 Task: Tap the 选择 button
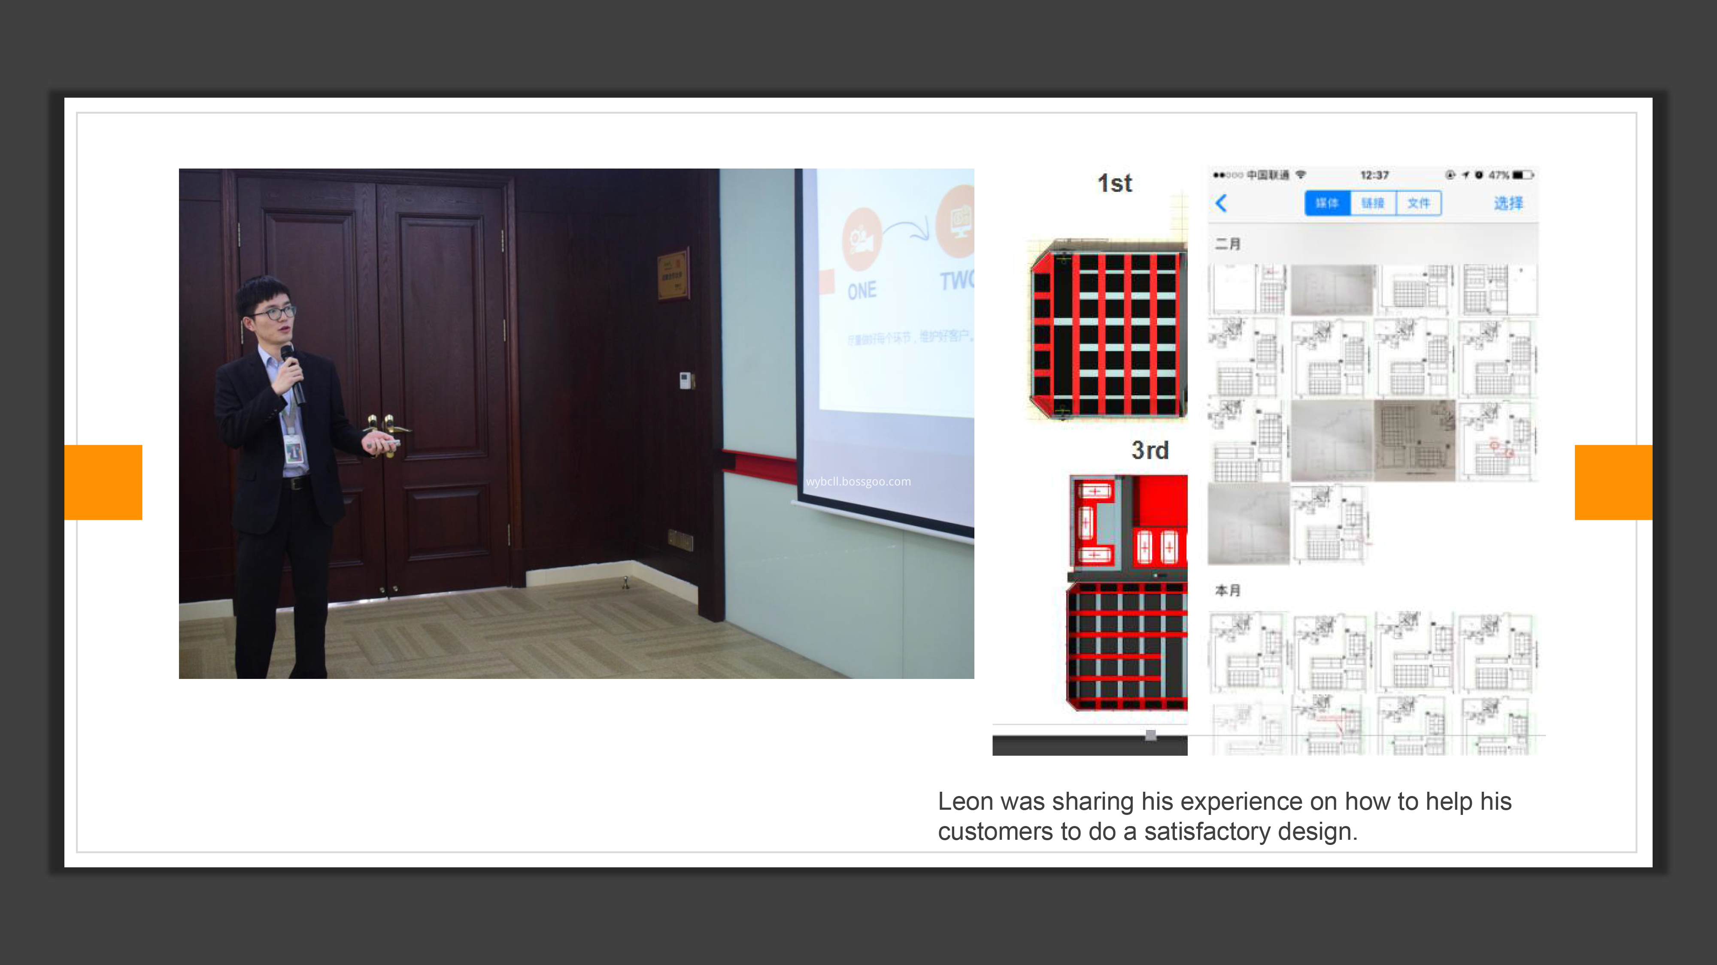pos(1508,203)
